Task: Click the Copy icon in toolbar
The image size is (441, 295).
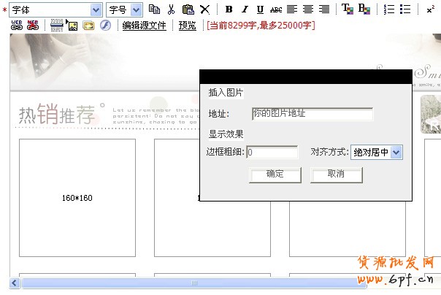Action: tap(154, 9)
